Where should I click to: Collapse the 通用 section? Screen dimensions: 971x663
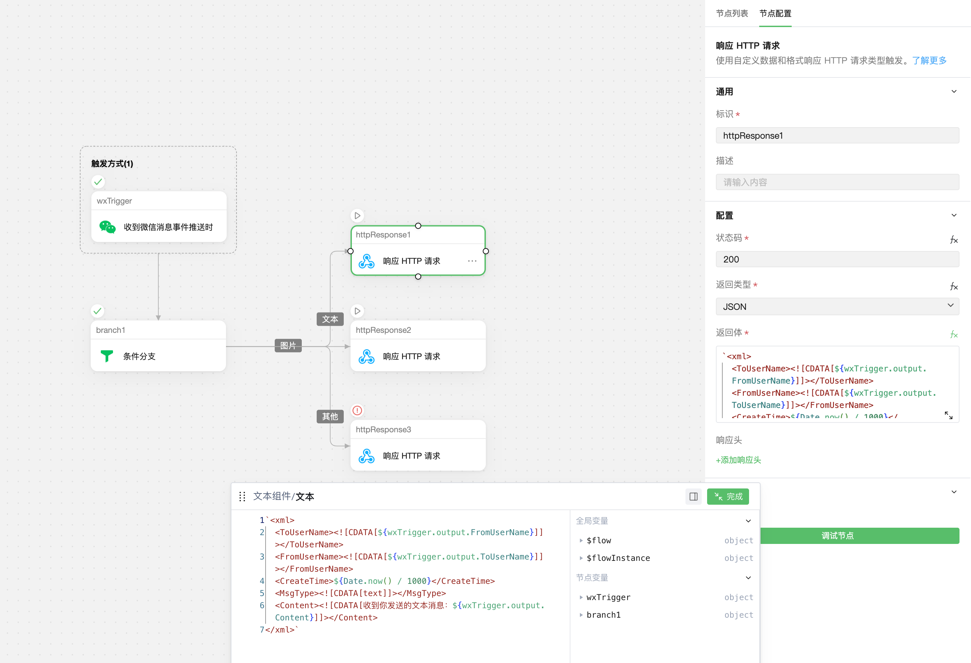pyautogui.click(x=953, y=91)
